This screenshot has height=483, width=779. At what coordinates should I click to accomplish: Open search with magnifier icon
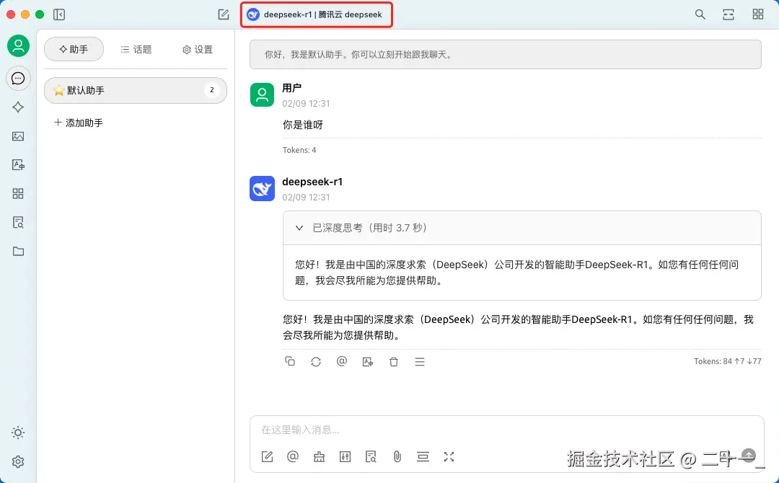[x=700, y=14]
